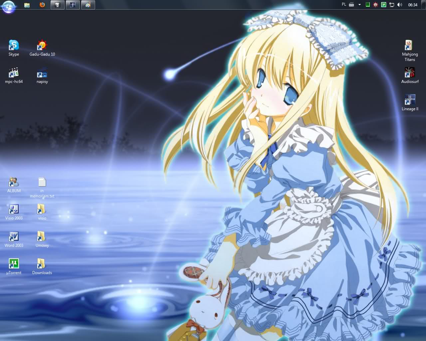
Task: Switch to the skull-icon taskbar window
Action: coord(58,5)
